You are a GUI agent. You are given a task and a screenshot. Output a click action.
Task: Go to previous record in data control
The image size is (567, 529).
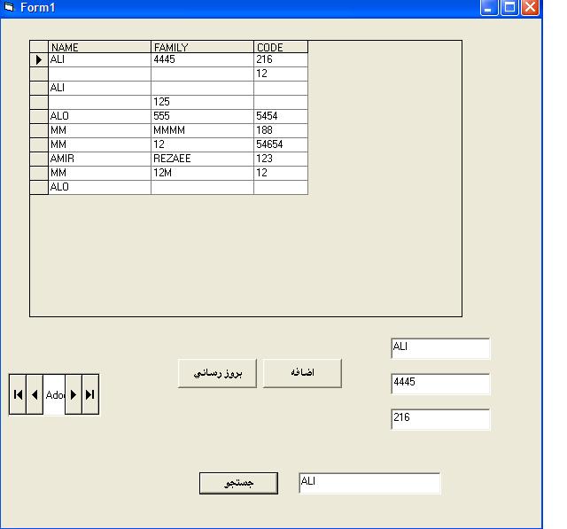pos(35,394)
